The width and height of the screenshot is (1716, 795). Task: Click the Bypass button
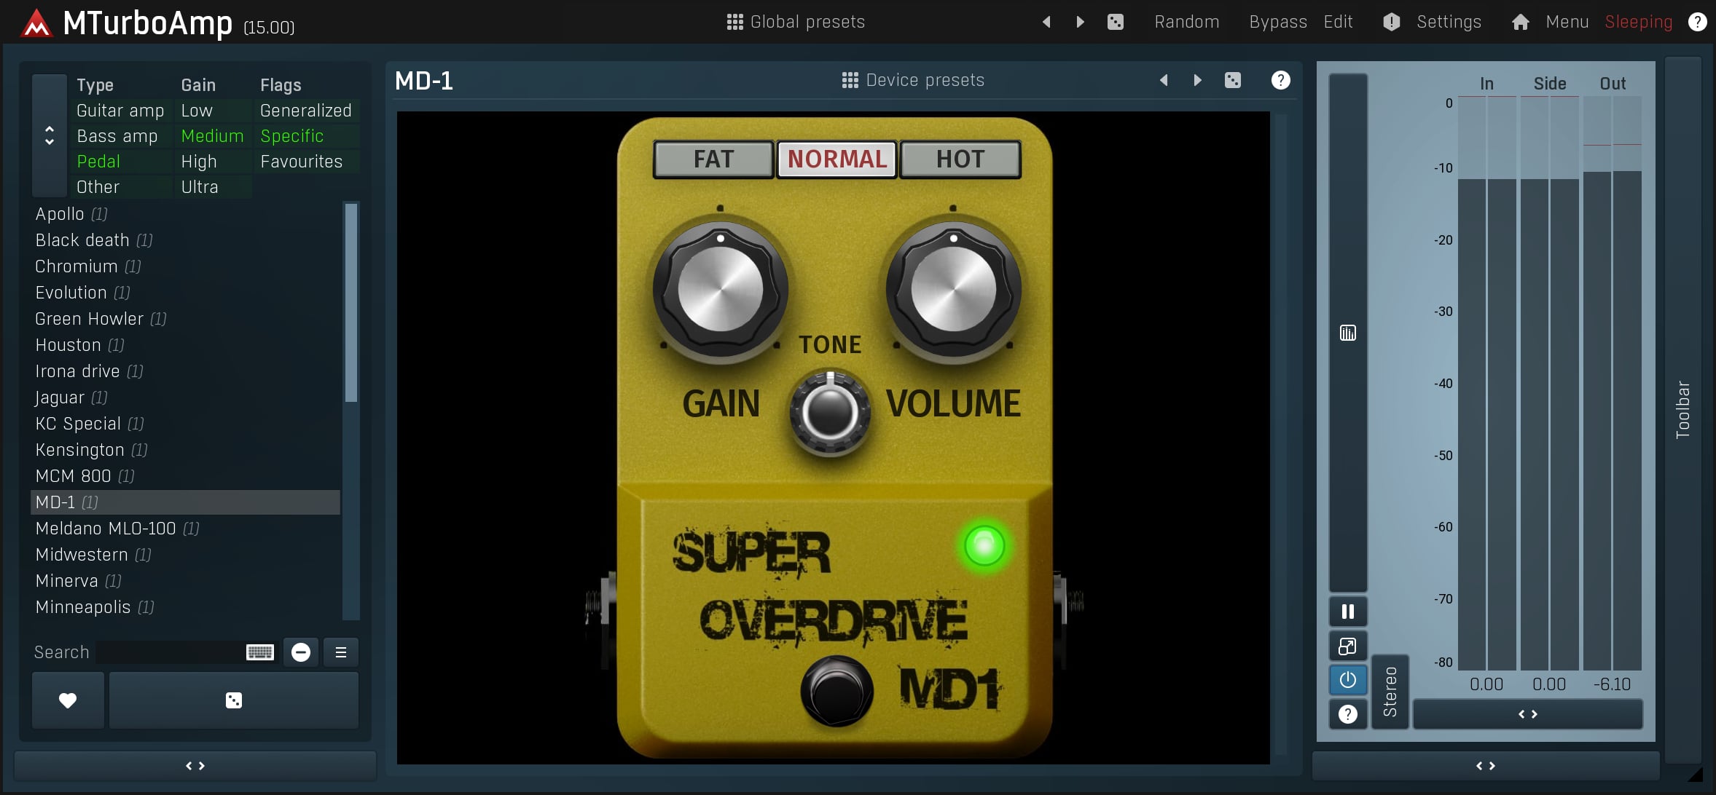1277,22
